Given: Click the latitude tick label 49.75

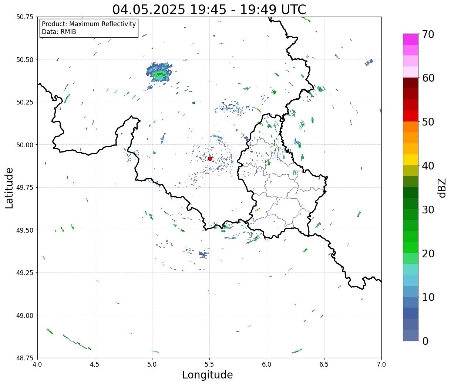Looking at the screenshot, I should (25, 188).
